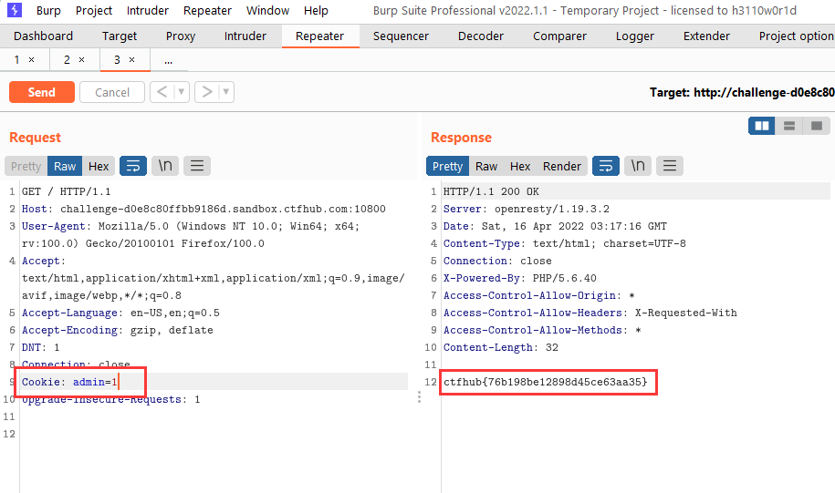Open the Help menu

pos(316,11)
